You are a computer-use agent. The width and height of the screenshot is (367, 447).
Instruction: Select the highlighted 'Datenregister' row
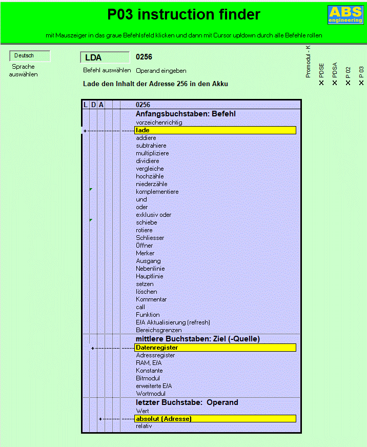click(215, 348)
